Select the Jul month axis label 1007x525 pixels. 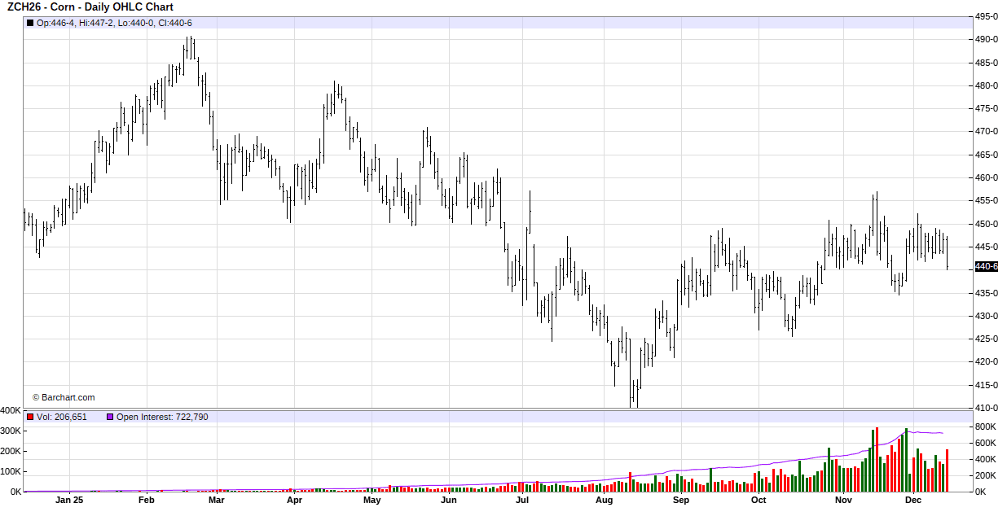click(521, 501)
